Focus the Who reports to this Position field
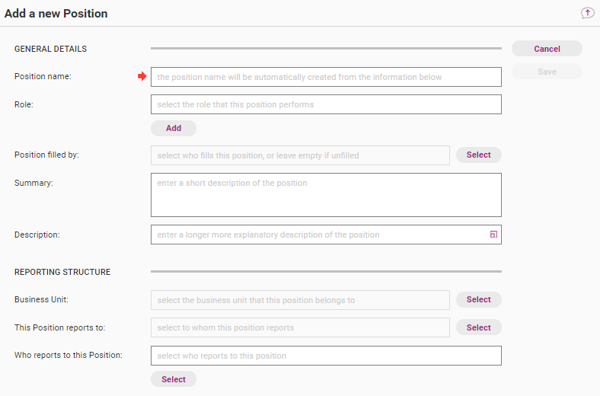The height and width of the screenshot is (396, 600). (x=326, y=356)
